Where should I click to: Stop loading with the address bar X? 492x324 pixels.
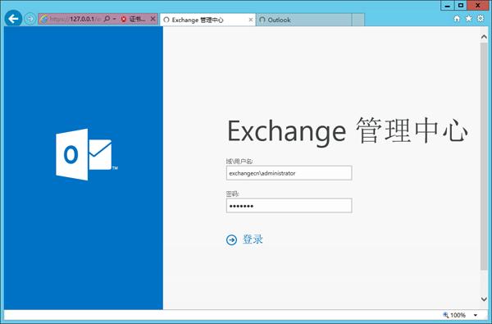click(x=153, y=19)
